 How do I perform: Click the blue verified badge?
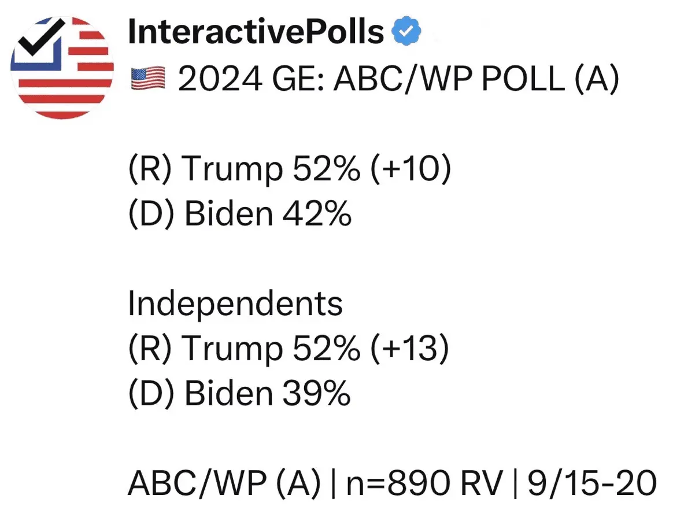tap(407, 32)
